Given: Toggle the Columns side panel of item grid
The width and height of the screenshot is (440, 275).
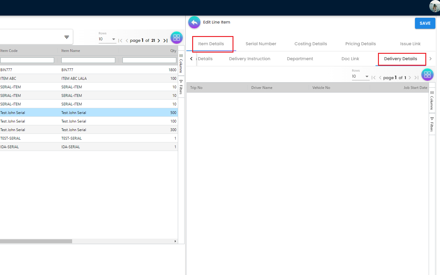Looking at the screenshot, I should (181, 64).
